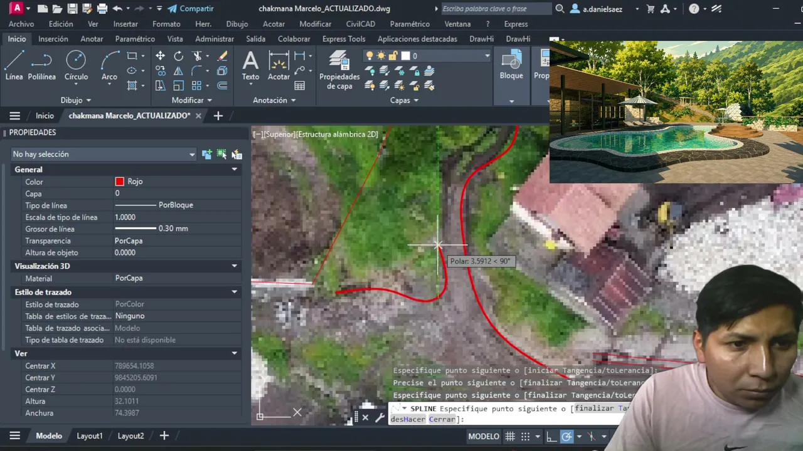803x451 pixels.
Task: Toggle ortho mode in status bar
Action: pos(550,437)
